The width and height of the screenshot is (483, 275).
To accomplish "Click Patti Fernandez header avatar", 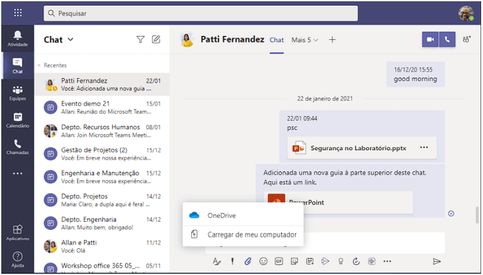I will point(187,40).
